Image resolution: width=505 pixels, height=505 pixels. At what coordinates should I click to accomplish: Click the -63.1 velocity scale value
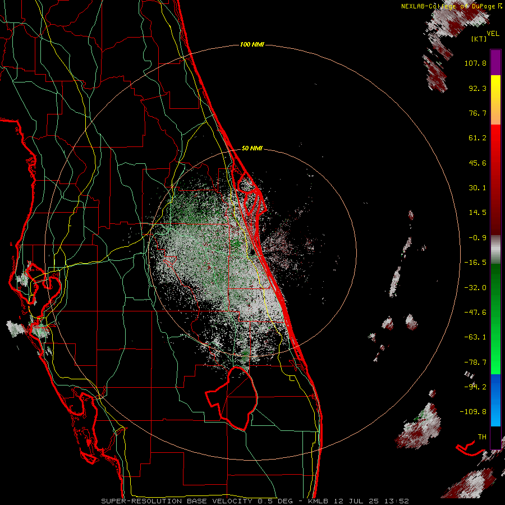[x=475, y=337]
